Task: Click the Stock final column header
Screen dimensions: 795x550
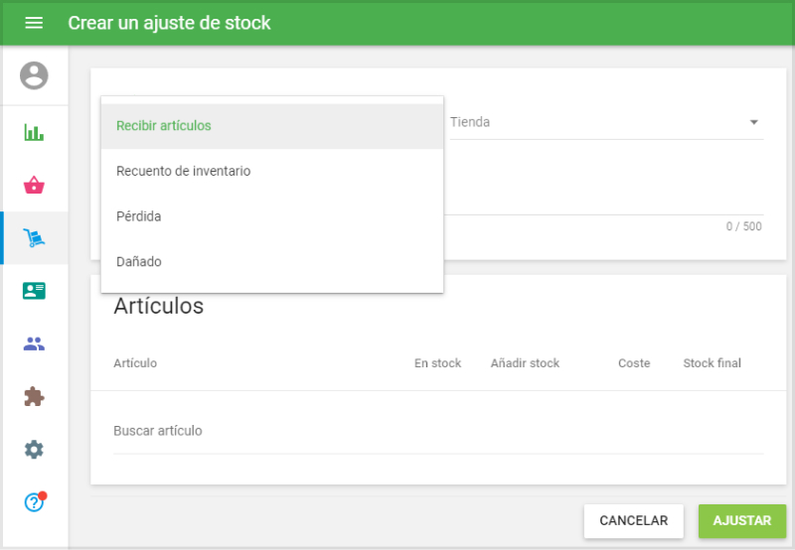Action: (x=712, y=363)
